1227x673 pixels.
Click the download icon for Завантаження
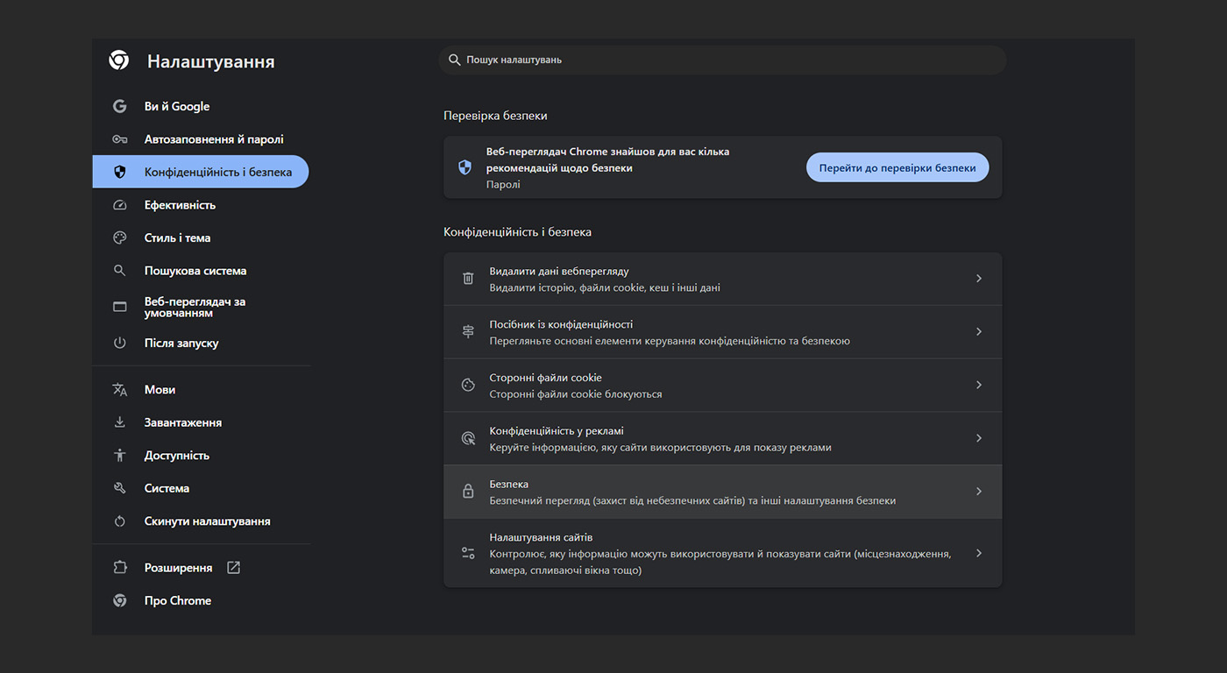pos(120,422)
